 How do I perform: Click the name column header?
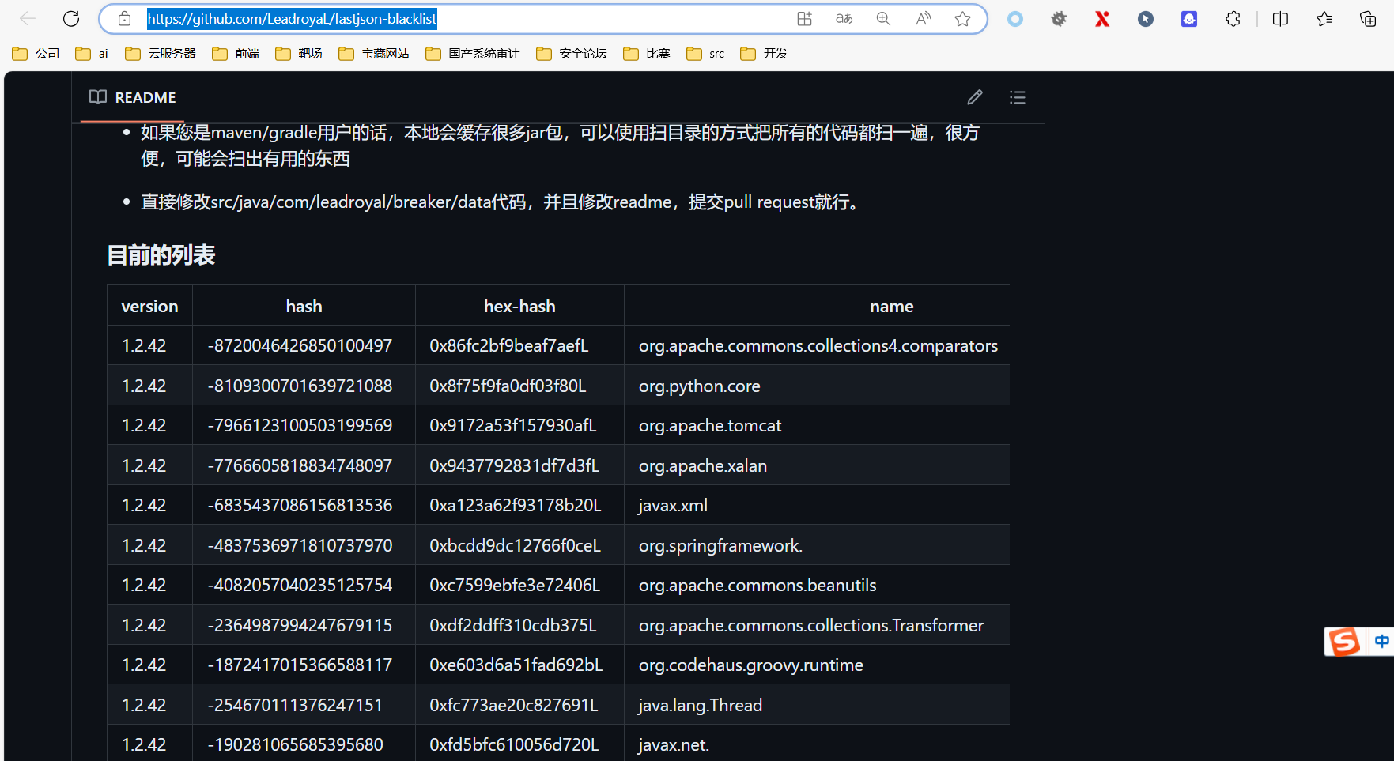[892, 306]
